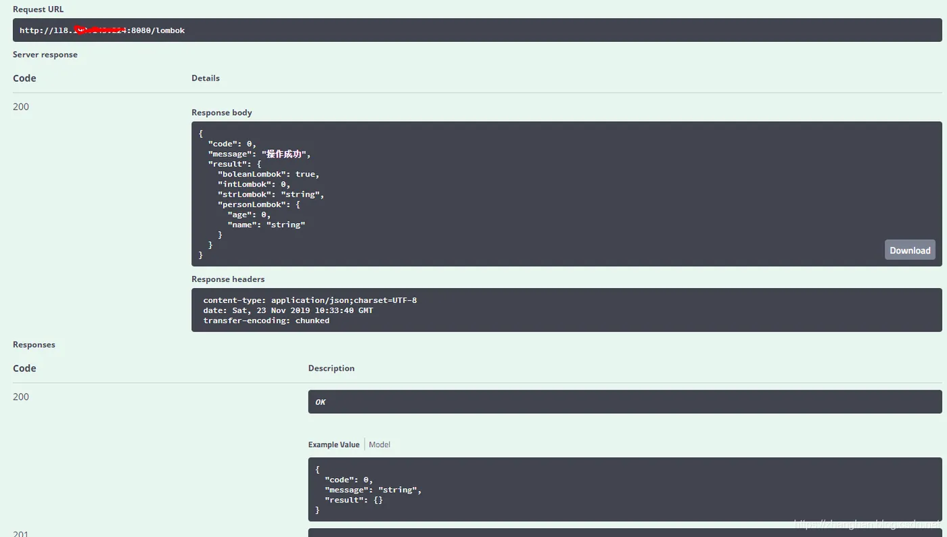Click the "Response headers" label
Screen dimensions: 947x537
[x=228, y=279]
